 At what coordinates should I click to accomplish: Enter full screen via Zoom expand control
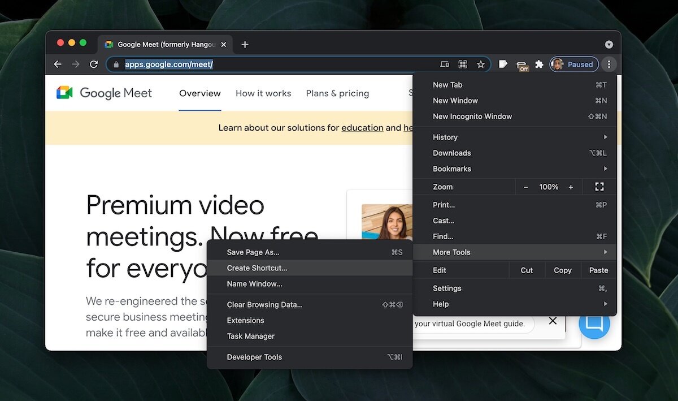(599, 186)
